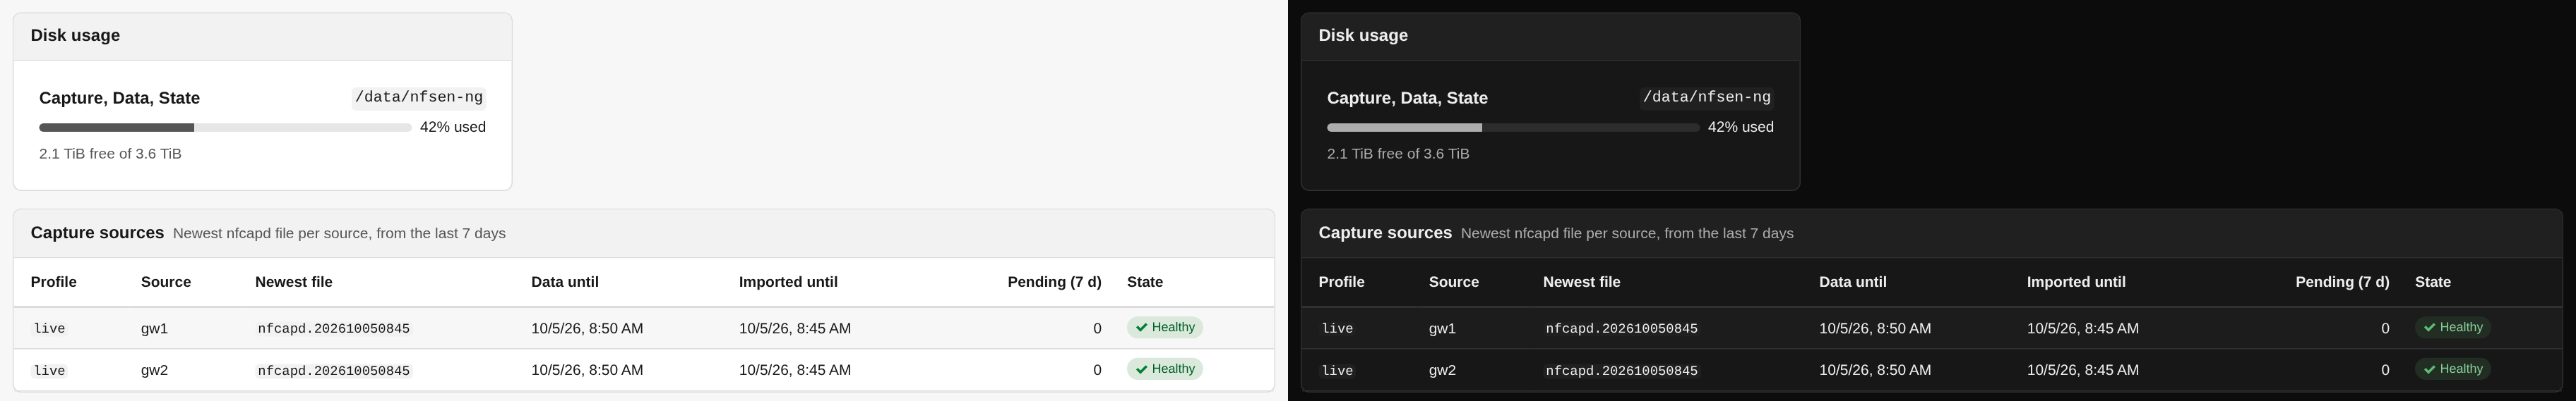Click pending value '0' in gw2 row, light table

point(1097,370)
